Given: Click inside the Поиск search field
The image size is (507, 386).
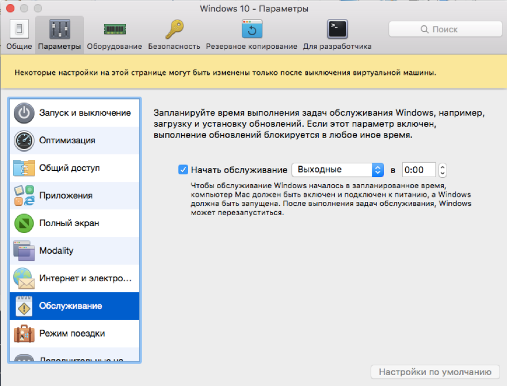Looking at the screenshot, I should point(444,29).
